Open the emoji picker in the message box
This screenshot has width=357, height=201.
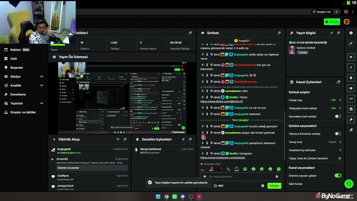pyautogui.click(x=277, y=176)
